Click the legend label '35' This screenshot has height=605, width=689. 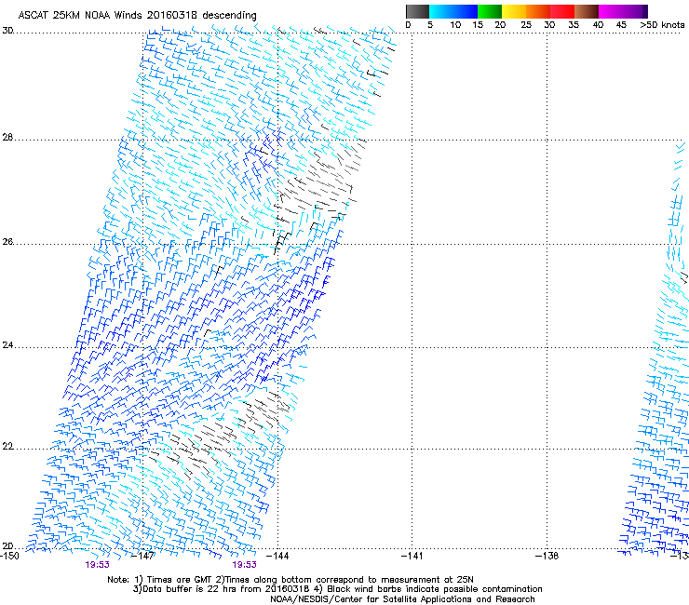(x=574, y=25)
